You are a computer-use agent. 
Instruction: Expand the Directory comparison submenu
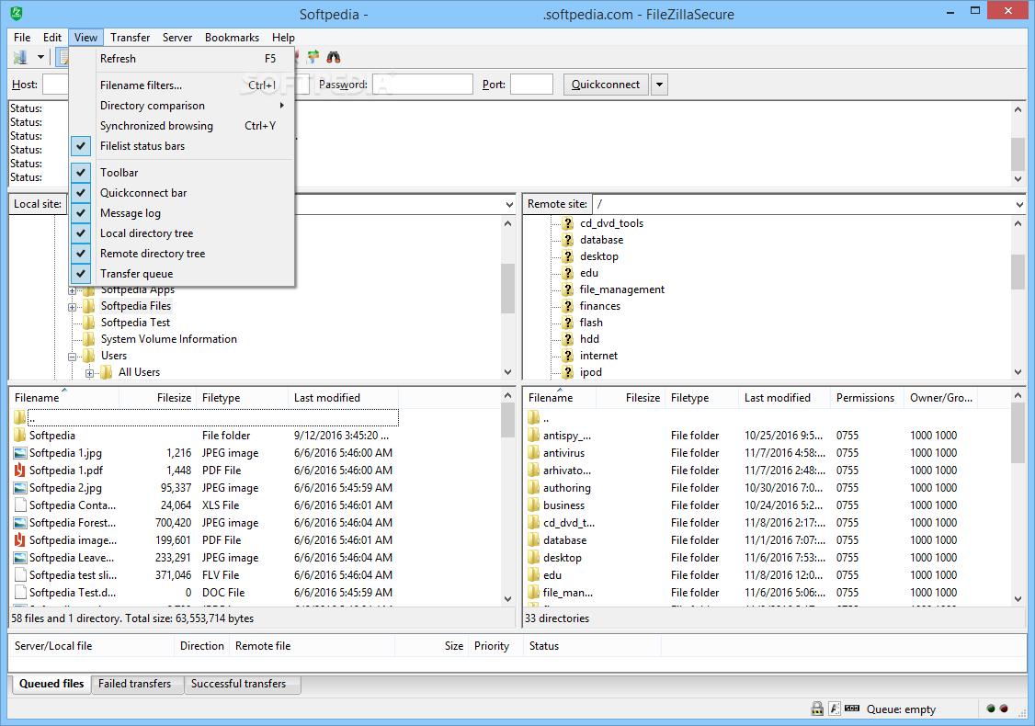click(x=182, y=106)
